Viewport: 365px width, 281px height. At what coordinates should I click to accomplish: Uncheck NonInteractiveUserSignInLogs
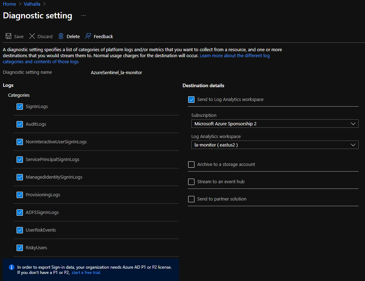tap(20, 142)
